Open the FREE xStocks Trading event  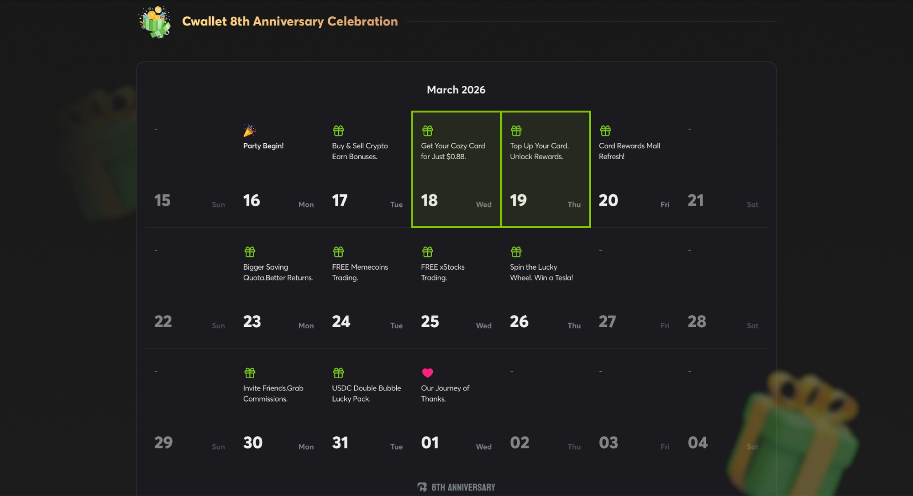pyautogui.click(x=442, y=272)
